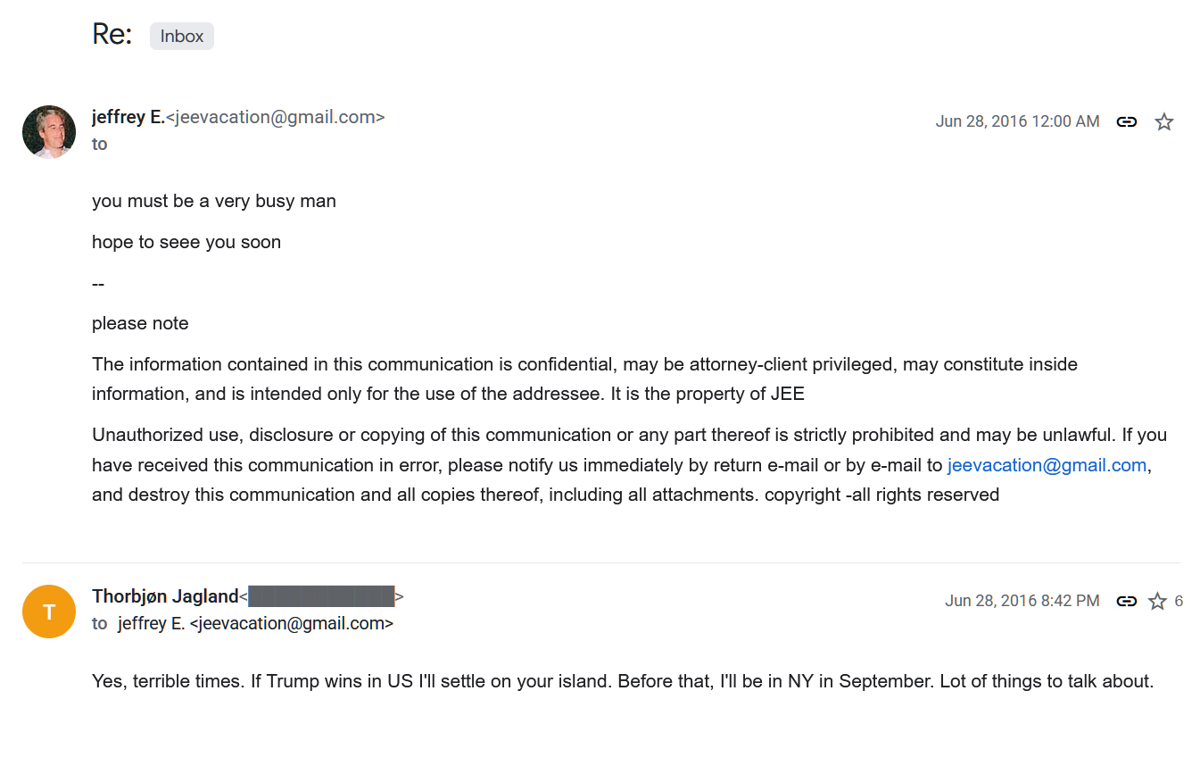Click the orange T avatar icon

tap(49, 612)
